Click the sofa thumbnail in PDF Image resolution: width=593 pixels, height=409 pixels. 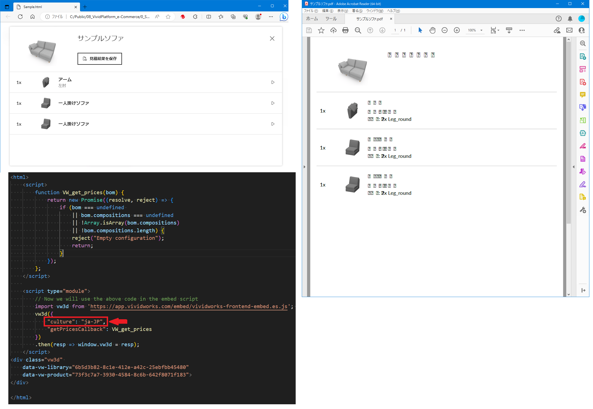pos(352,70)
